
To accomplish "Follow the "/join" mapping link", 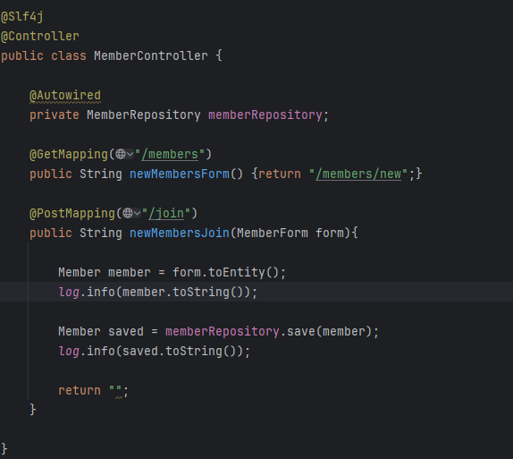I will (166, 214).
